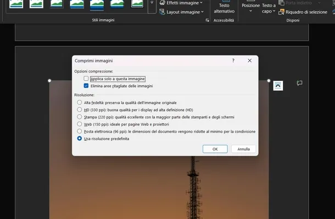Click Annulla to cancel dialog
The image size is (335, 219).
(x=243, y=149)
